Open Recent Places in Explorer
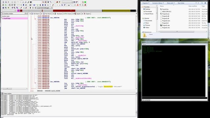The width and height of the screenshot is (210, 118). point(148,14)
